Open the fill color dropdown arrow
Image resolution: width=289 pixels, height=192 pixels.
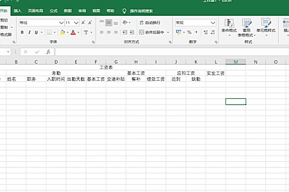pyautogui.click(x=67, y=32)
